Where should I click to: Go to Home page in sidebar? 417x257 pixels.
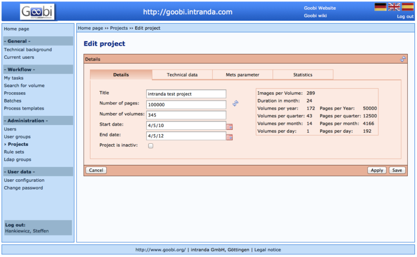click(x=16, y=29)
